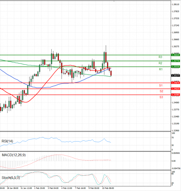The image size is (181, 191).
Task: Click the 1.36955 price axis value
Action: [176, 33]
